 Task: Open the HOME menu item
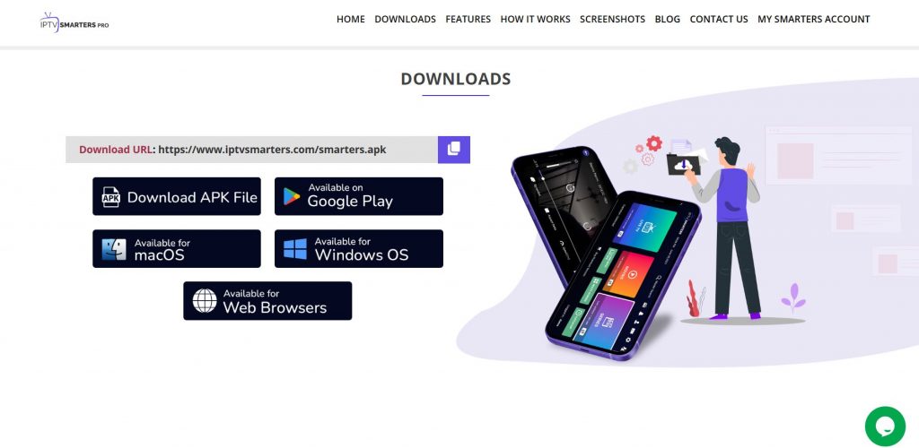pyautogui.click(x=351, y=20)
